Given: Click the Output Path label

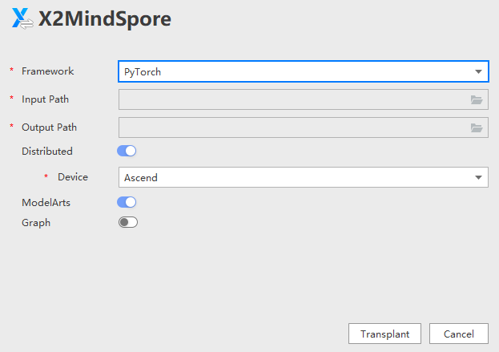Looking at the screenshot, I should 50,127.
